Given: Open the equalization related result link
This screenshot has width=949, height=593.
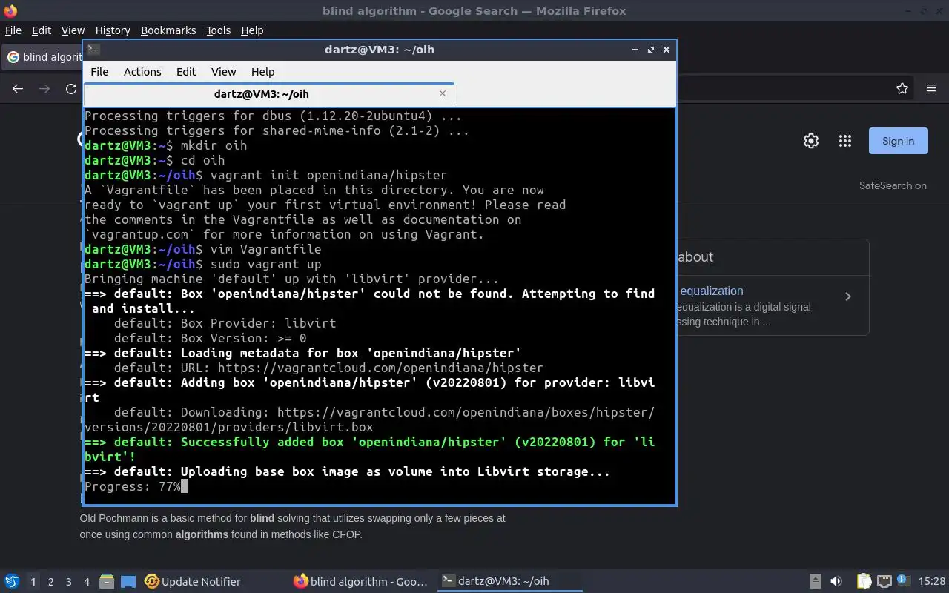Looking at the screenshot, I should point(712,291).
